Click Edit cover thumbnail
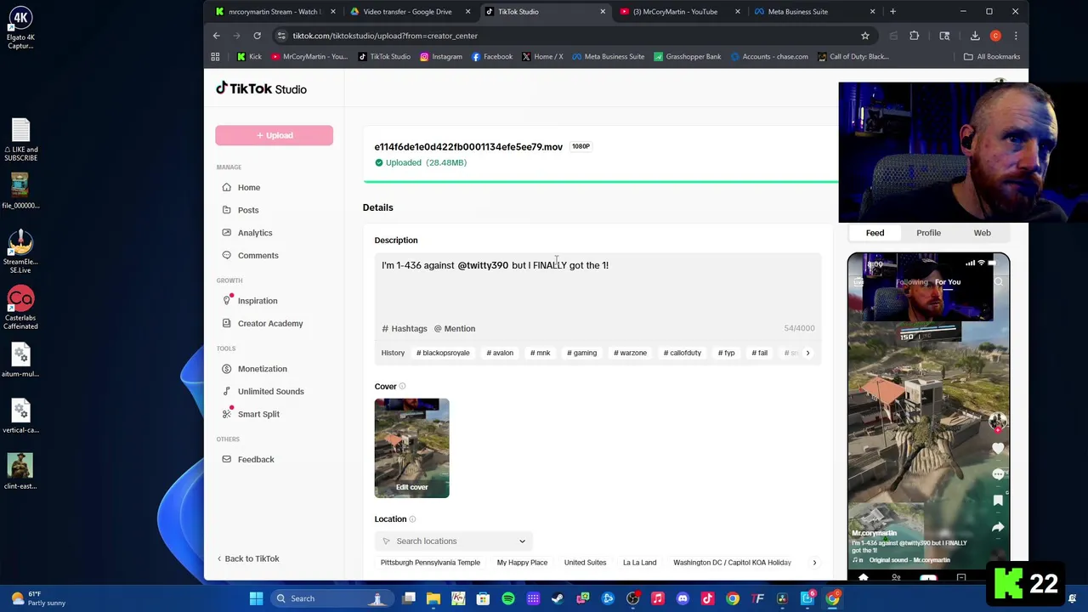 coord(411,448)
